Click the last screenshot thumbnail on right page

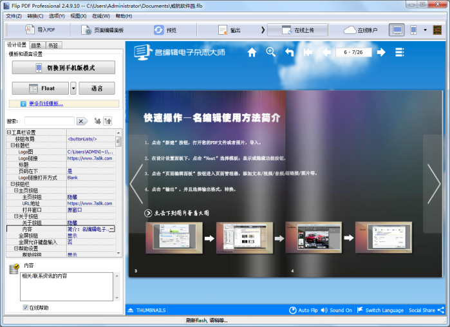[x=384, y=238]
